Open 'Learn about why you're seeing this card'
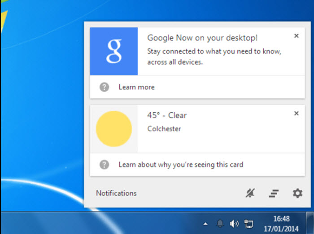 pyautogui.click(x=181, y=165)
